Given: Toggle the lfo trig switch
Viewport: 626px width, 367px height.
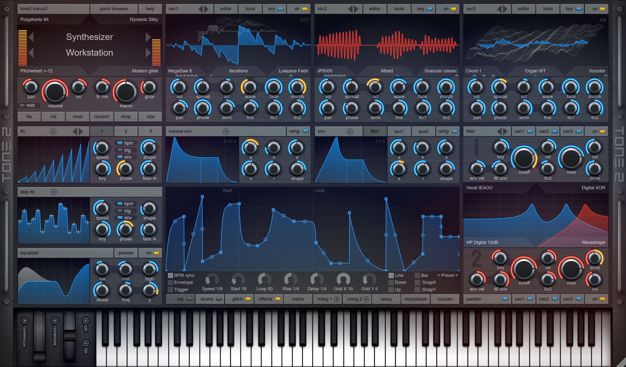Looking at the screenshot, I should click(x=120, y=150).
